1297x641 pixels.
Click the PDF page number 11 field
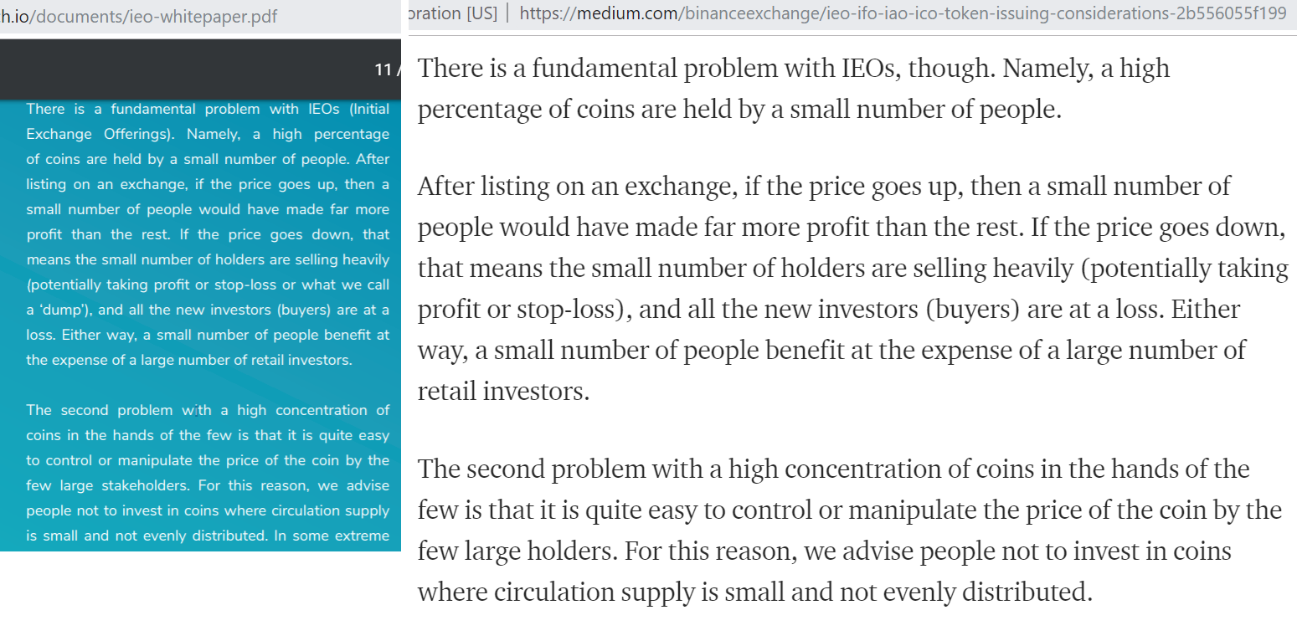383,69
